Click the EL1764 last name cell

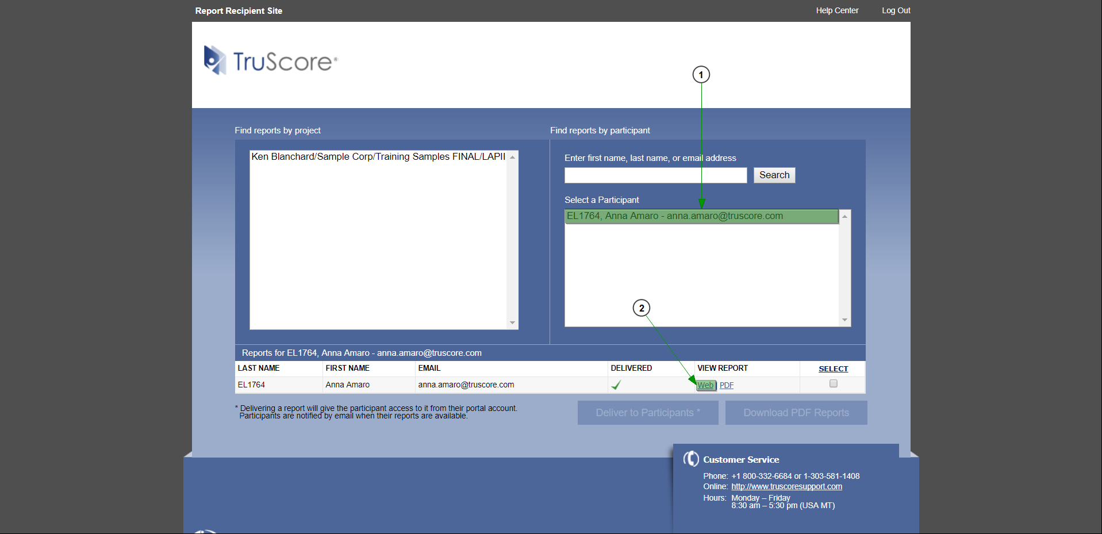pos(251,385)
